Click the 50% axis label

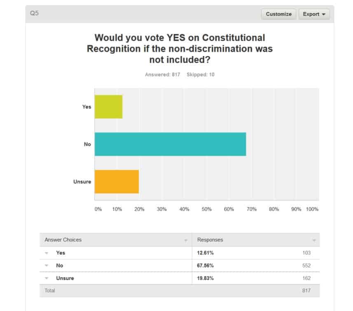206,209
